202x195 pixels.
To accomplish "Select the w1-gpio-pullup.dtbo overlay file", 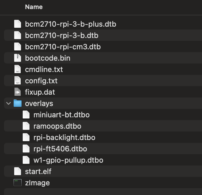I will pyautogui.click(x=103, y=160).
